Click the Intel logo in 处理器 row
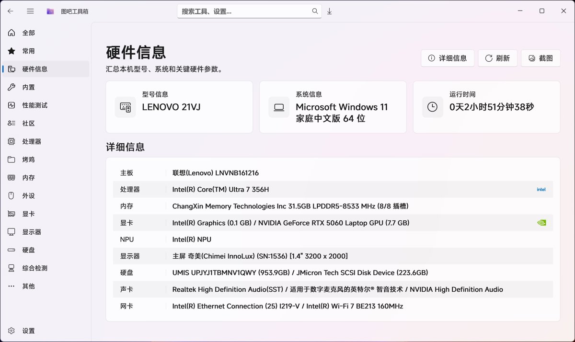Image resolution: width=575 pixels, height=342 pixels. click(541, 189)
